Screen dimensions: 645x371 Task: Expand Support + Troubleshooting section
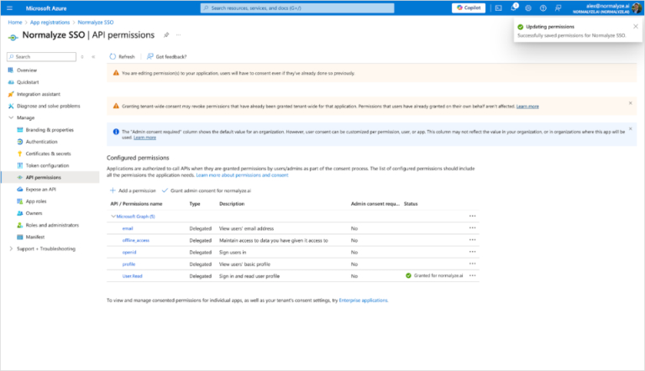[x=10, y=248]
